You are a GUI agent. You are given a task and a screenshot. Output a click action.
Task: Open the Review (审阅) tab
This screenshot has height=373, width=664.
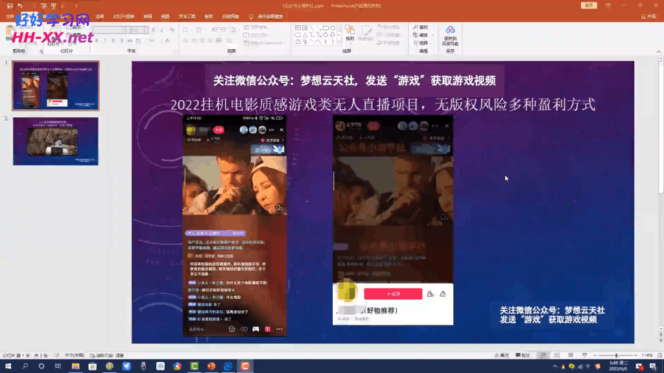point(148,16)
